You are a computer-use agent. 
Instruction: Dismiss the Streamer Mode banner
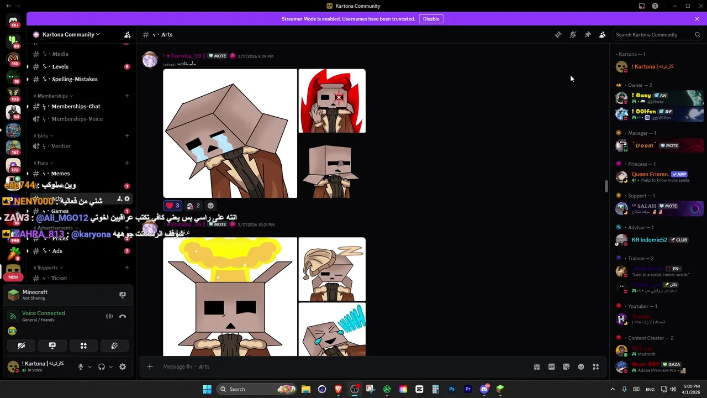point(697,19)
